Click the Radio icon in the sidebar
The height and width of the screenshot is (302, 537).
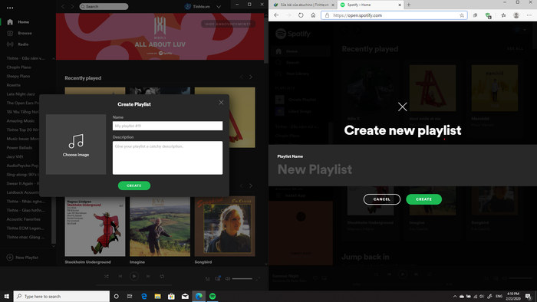tap(10, 44)
